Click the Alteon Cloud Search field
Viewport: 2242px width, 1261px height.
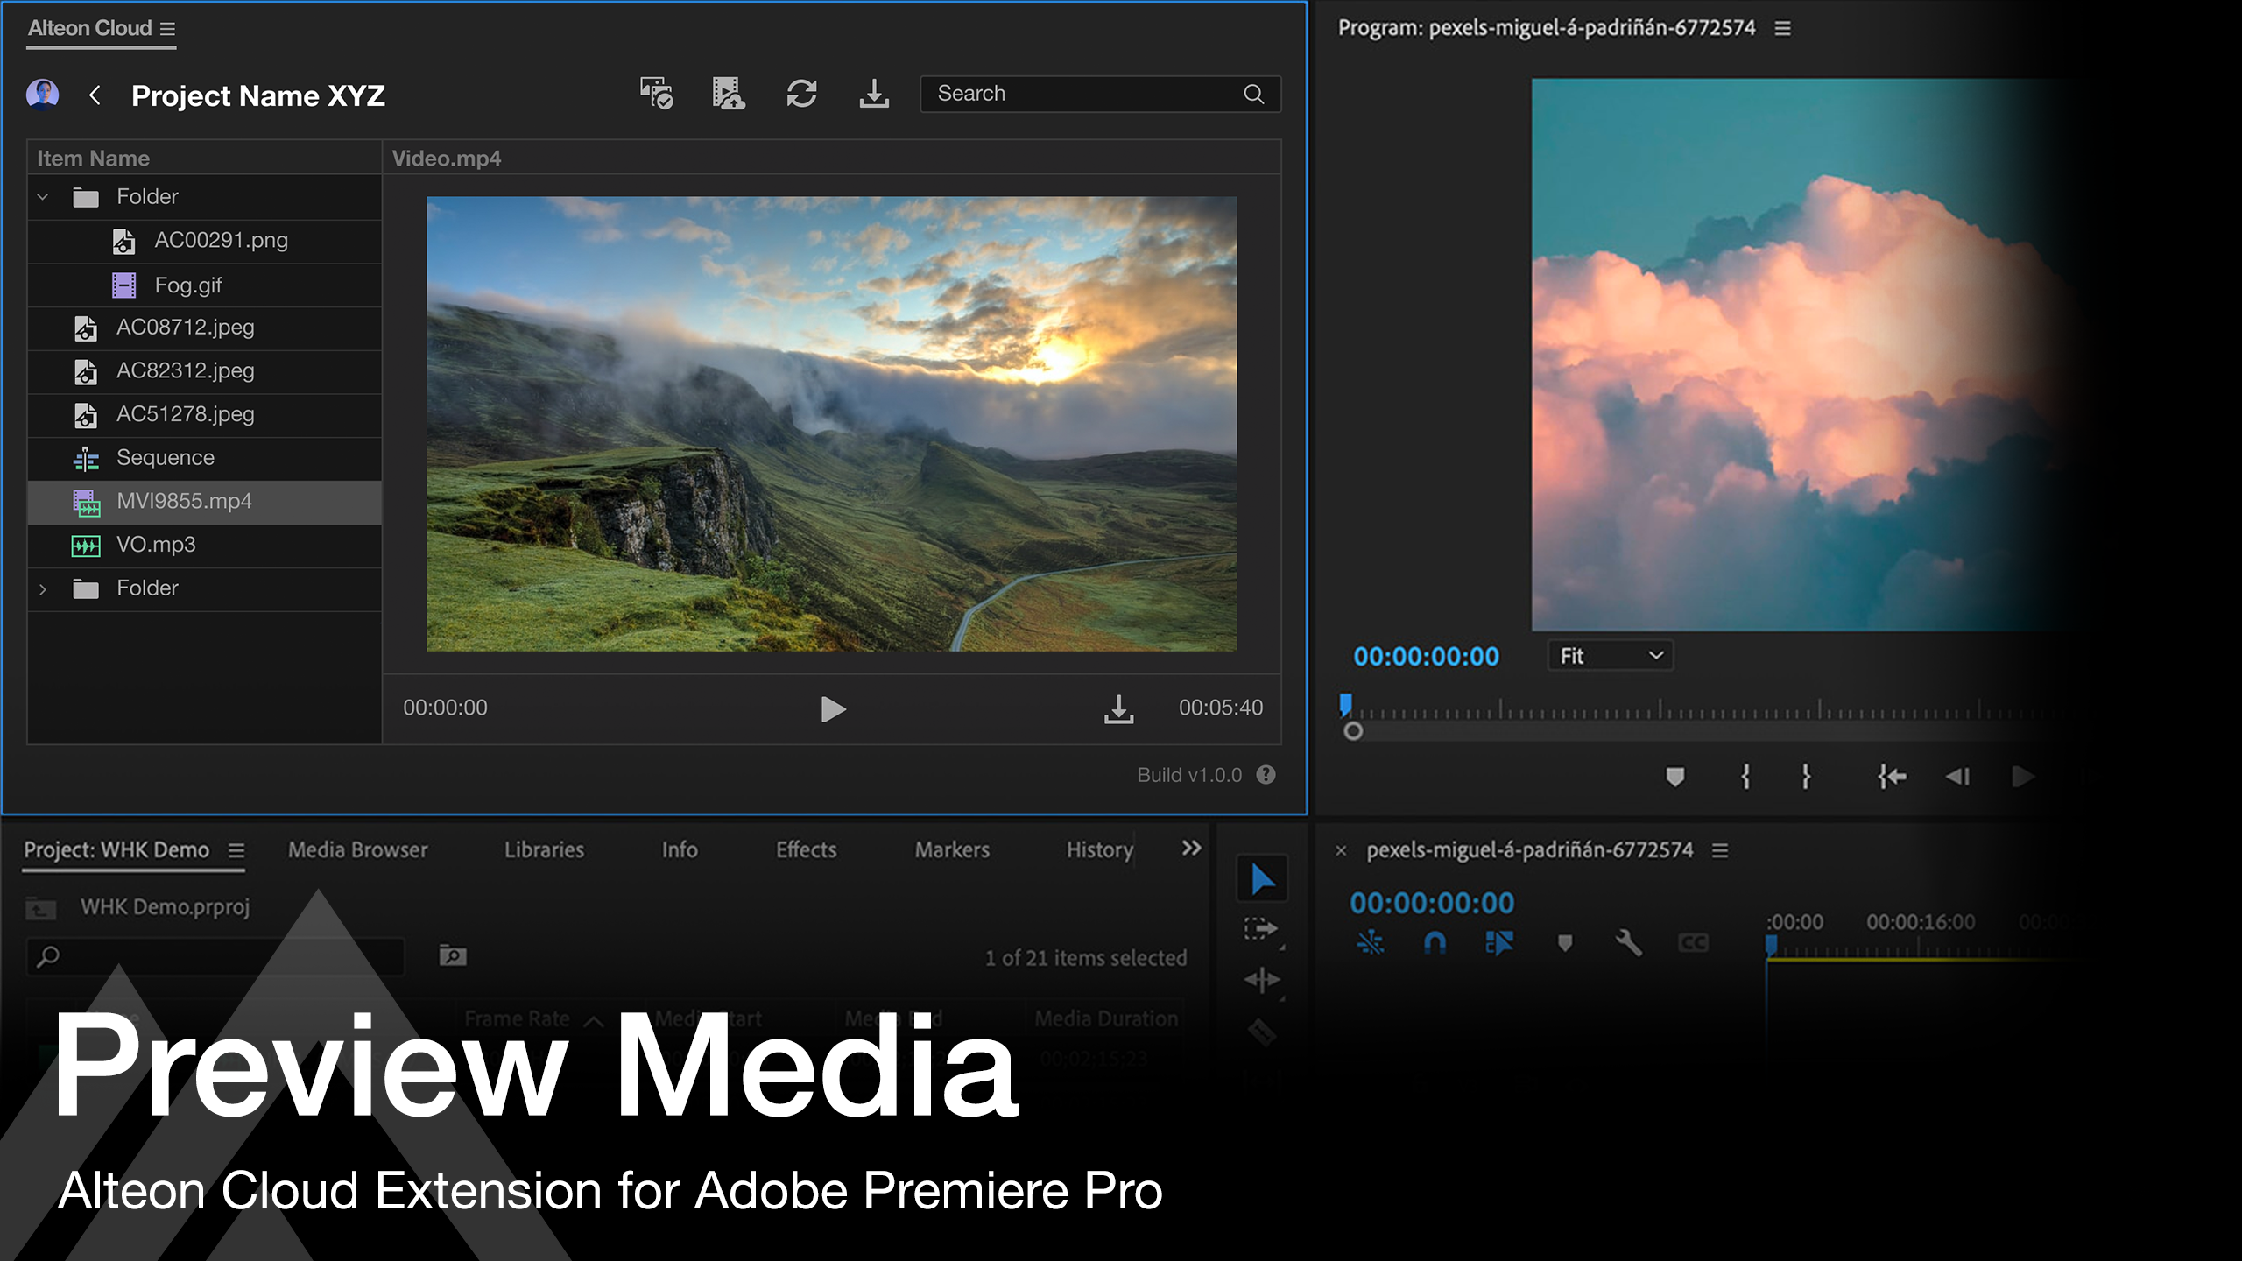click(1086, 94)
